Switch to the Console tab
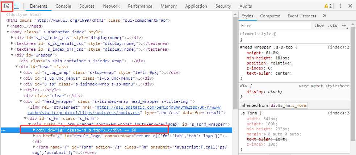356x155 pixels. point(63,6)
